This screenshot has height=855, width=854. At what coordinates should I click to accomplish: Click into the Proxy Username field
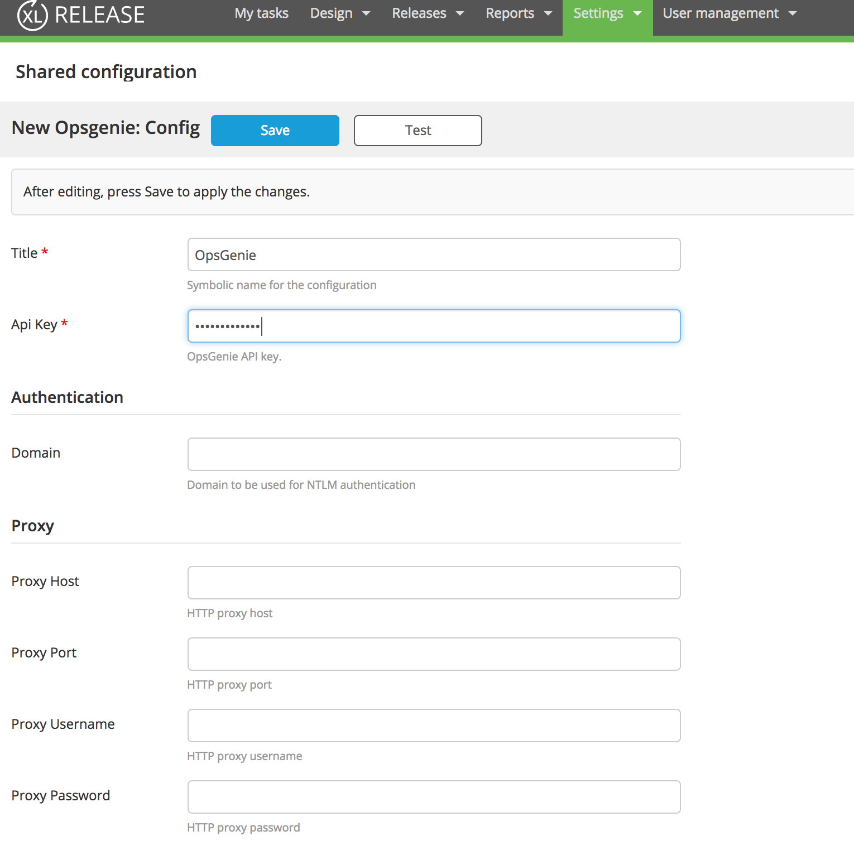tap(434, 726)
